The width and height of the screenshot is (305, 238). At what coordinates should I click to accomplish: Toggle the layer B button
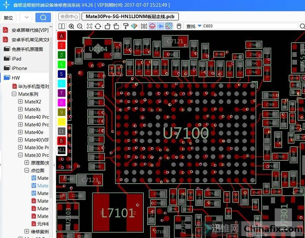click(61, 141)
